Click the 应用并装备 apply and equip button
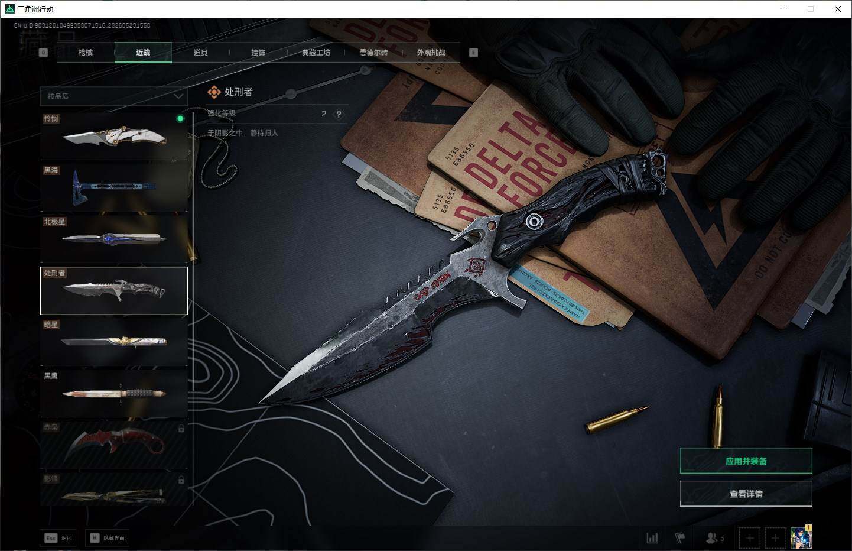 [x=746, y=461]
